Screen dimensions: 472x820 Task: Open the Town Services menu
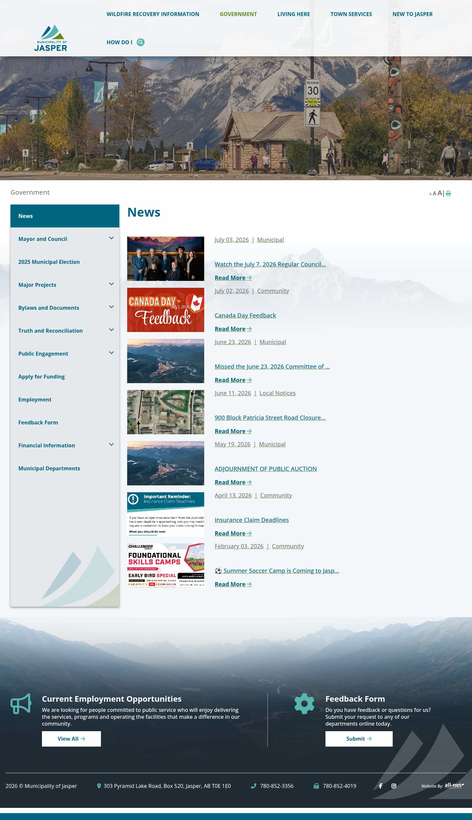(351, 14)
